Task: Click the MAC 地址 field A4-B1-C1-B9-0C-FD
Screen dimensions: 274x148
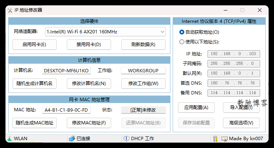Action: (66, 110)
